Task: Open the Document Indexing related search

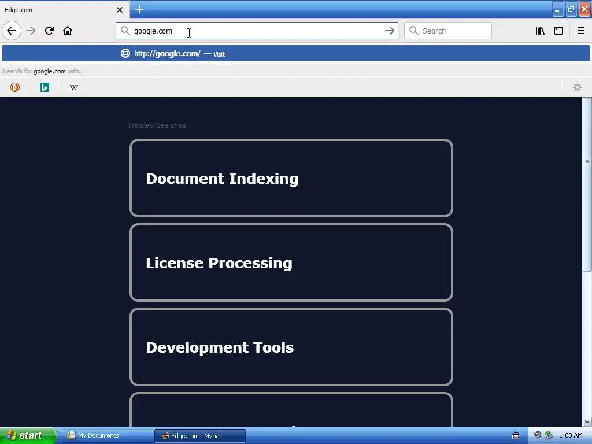Action: click(291, 178)
